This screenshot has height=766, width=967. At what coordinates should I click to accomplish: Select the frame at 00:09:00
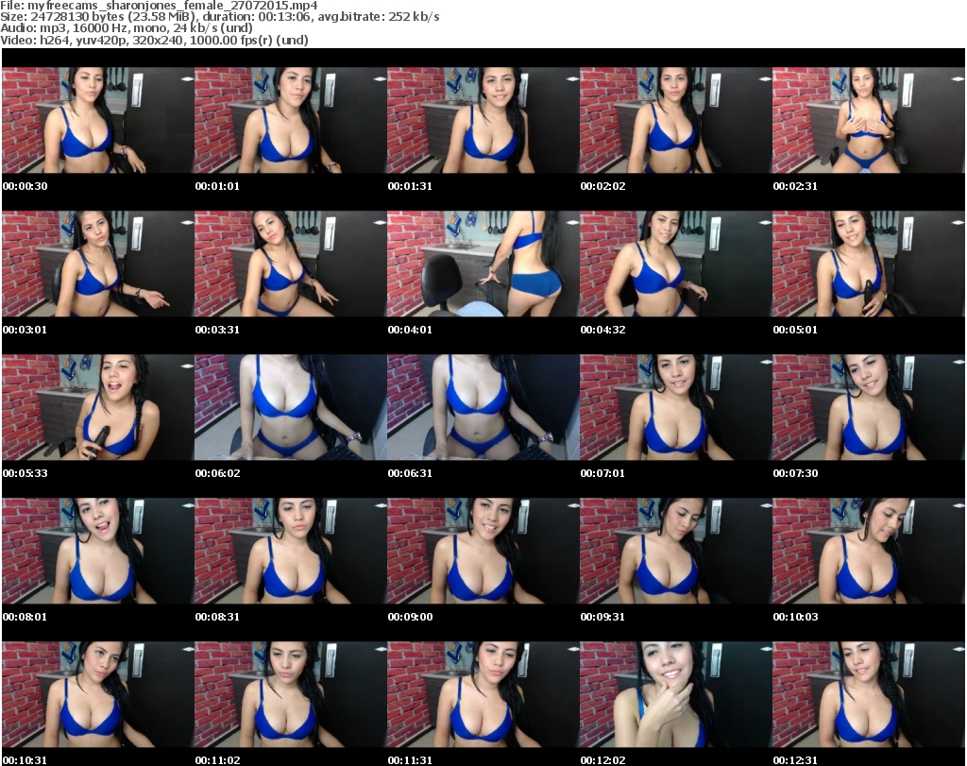[483, 551]
